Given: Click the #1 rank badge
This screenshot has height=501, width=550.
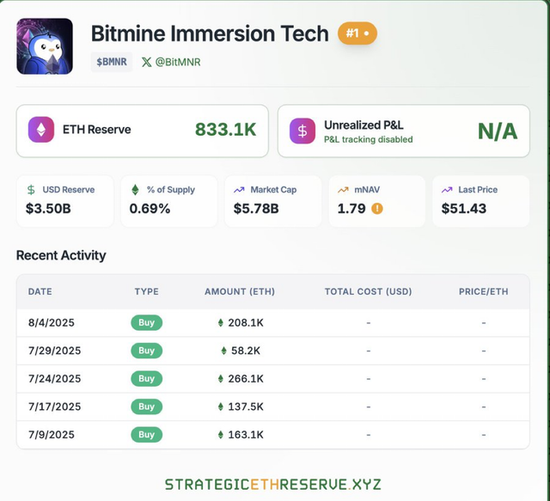Looking at the screenshot, I should point(357,34).
